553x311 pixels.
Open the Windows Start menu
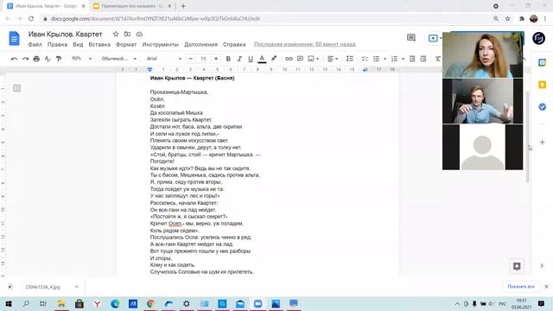pos(9,303)
